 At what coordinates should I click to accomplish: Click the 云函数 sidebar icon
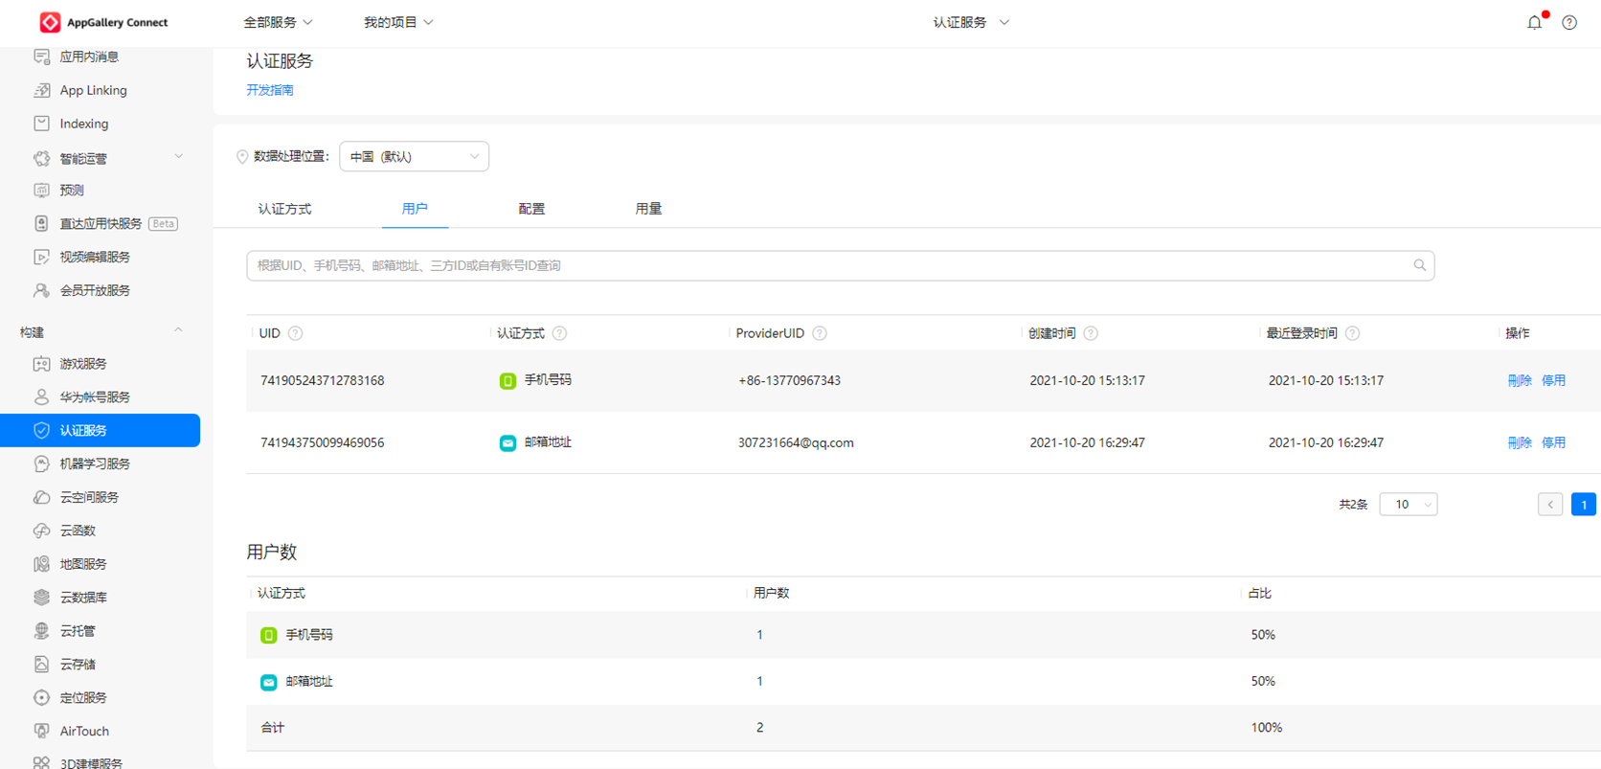[x=41, y=531]
